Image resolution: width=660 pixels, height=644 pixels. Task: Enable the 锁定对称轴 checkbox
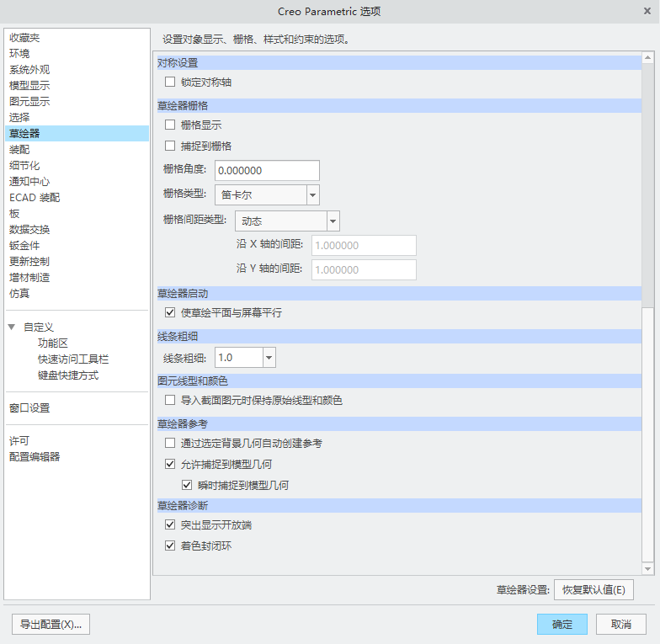[170, 82]
